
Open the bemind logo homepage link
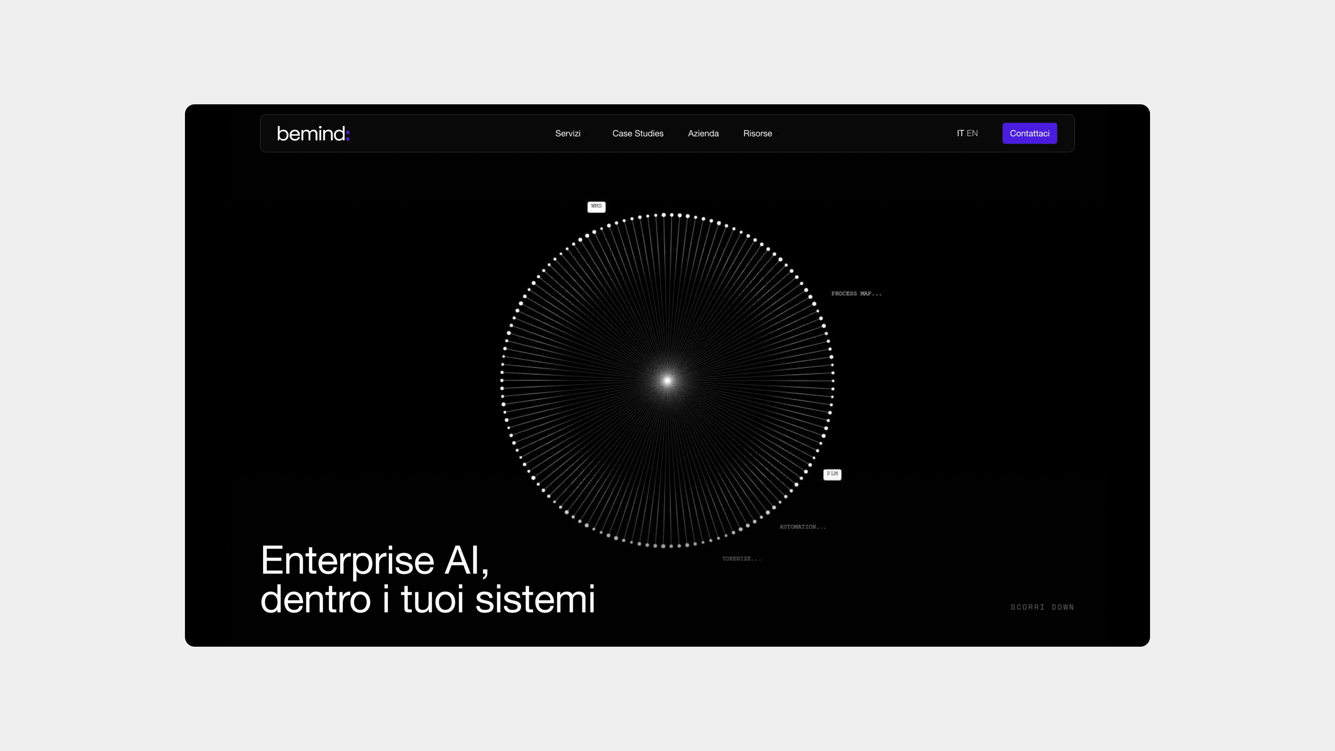(x=313, y=134)
